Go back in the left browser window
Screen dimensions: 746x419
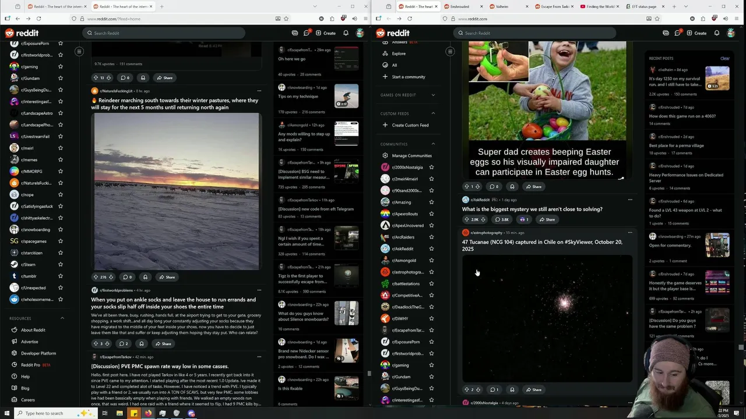[x=17, y=19]
